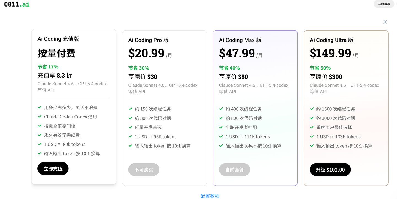397x199 pixels.
Task: Open the 我的邀请 button
Action: click(x=384, y=4)
